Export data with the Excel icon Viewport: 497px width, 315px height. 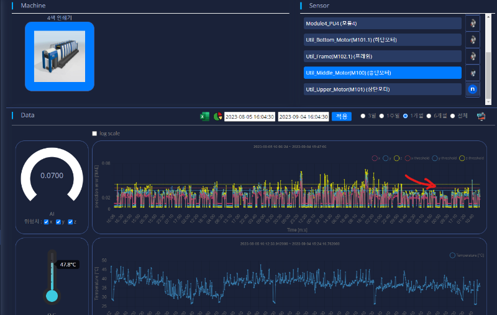[205, 116]
